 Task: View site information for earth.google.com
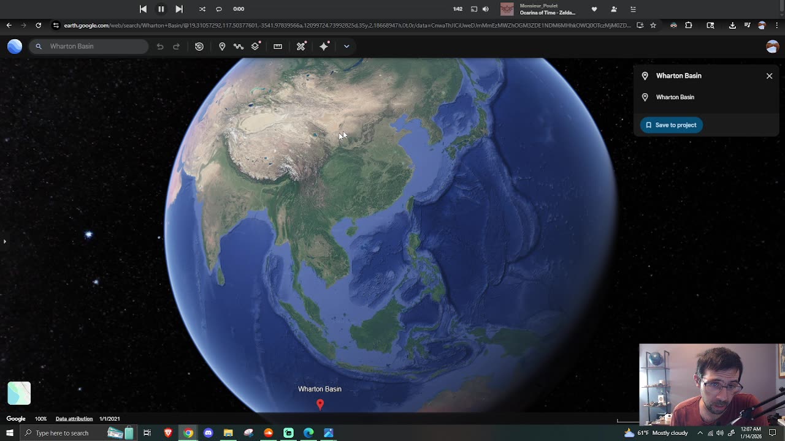click(x=56, y=25)
